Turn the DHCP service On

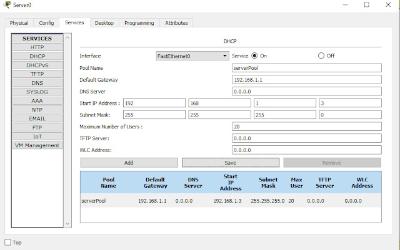(x=254, y=55)
